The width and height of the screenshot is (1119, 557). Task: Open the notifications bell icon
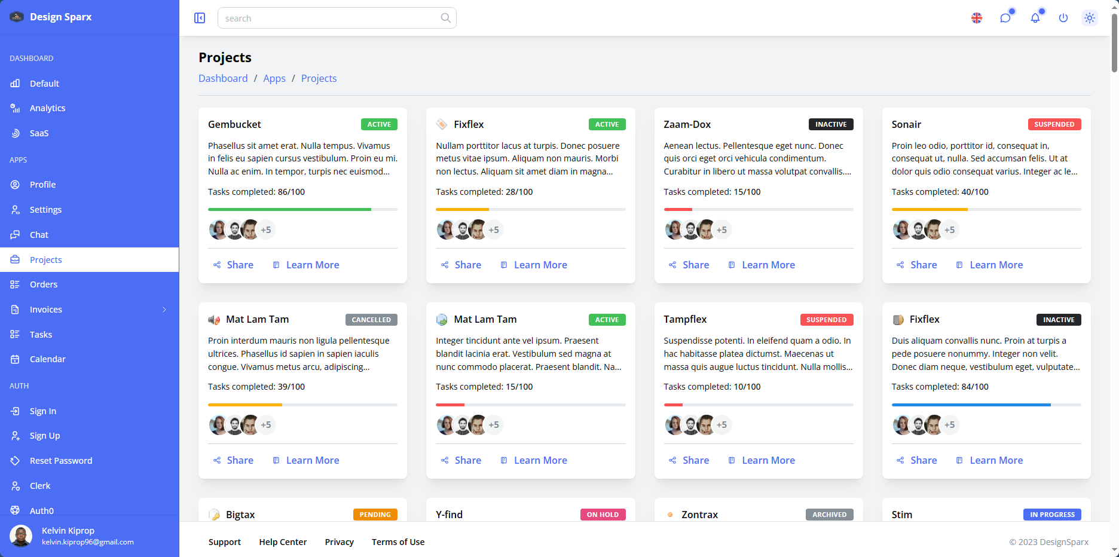click(1035, 18)
